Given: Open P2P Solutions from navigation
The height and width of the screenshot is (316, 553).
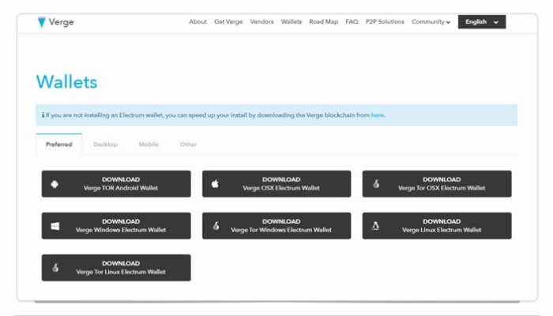Looking at the screenshot, I should point(385,22).
